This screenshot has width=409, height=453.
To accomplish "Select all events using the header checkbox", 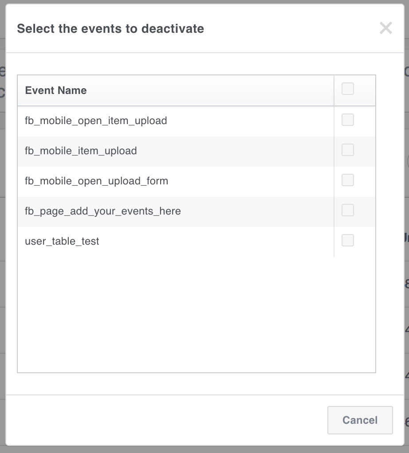I will click(347, 89).
